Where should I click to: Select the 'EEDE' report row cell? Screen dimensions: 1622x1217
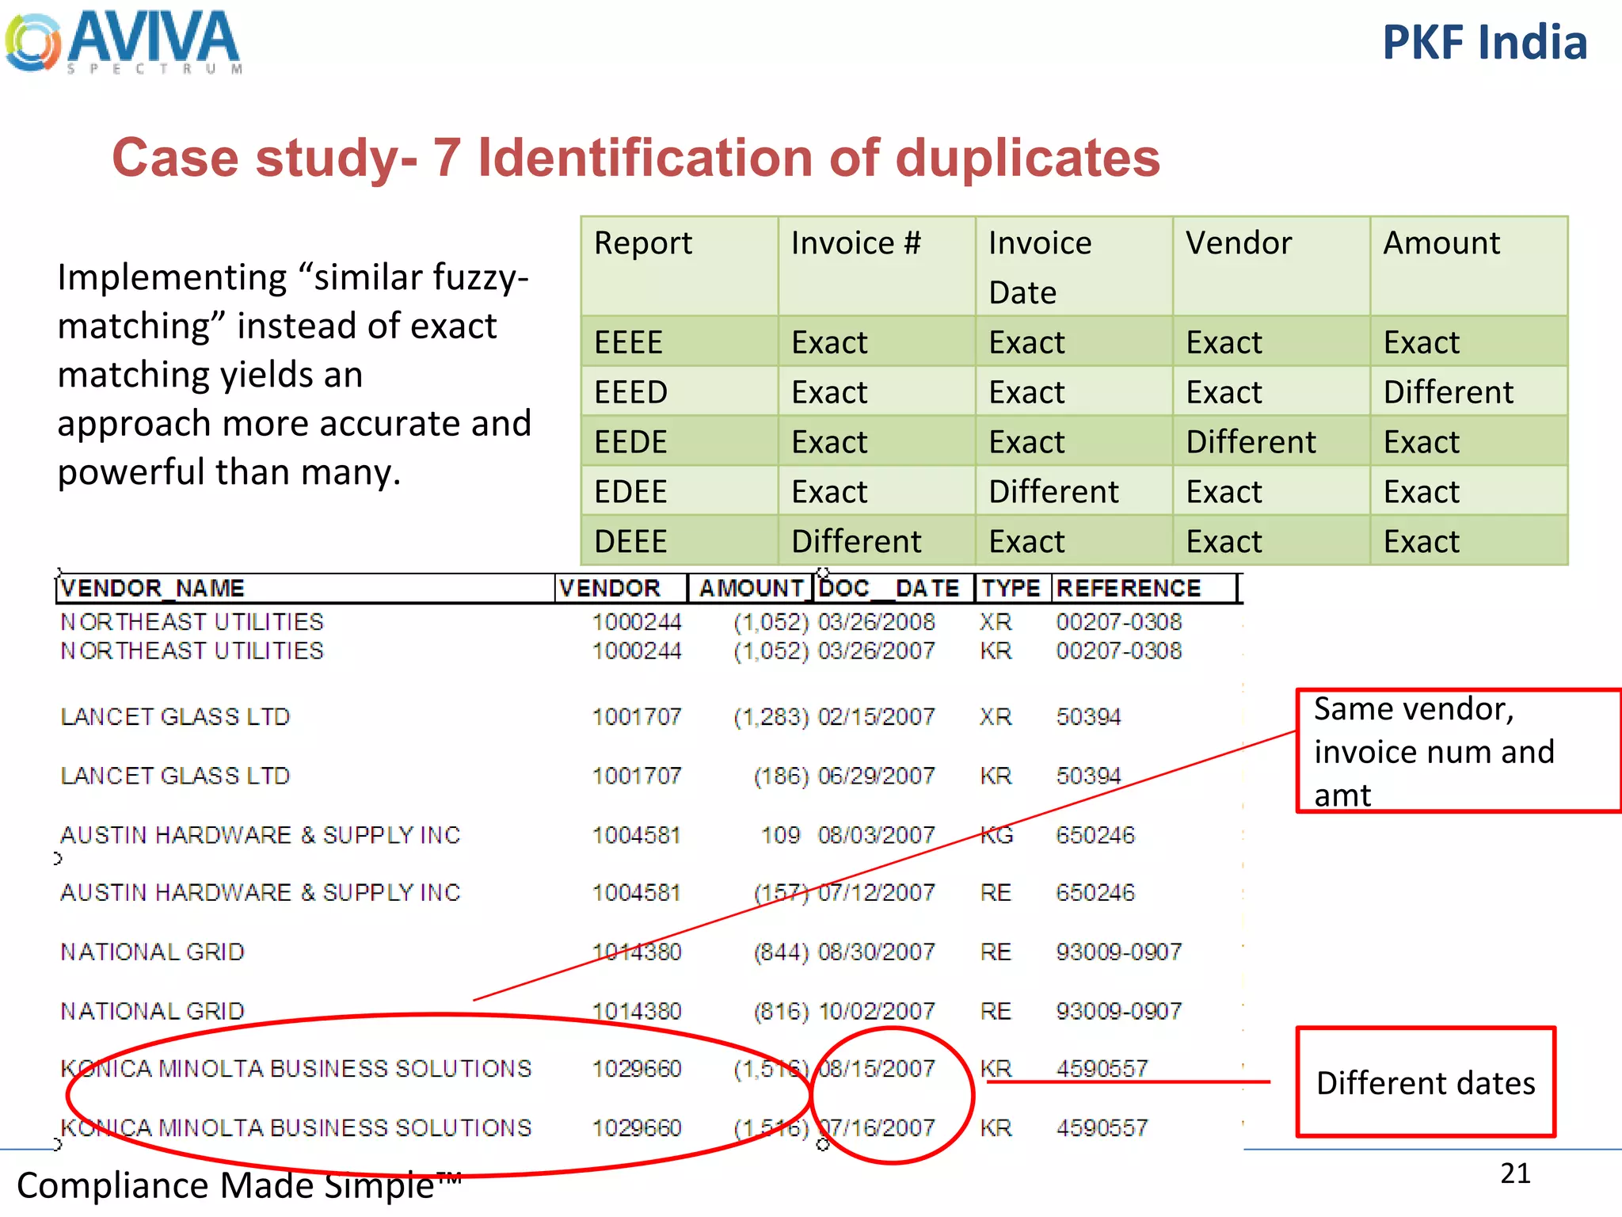(680, 441)
